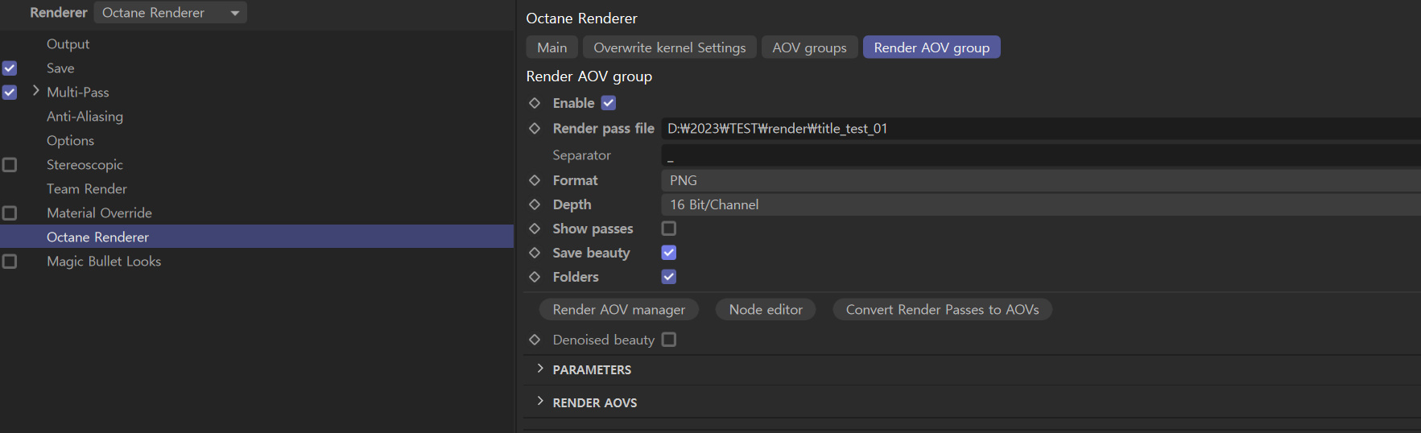Uncheck the Save setting checkbox

[10, 68]
